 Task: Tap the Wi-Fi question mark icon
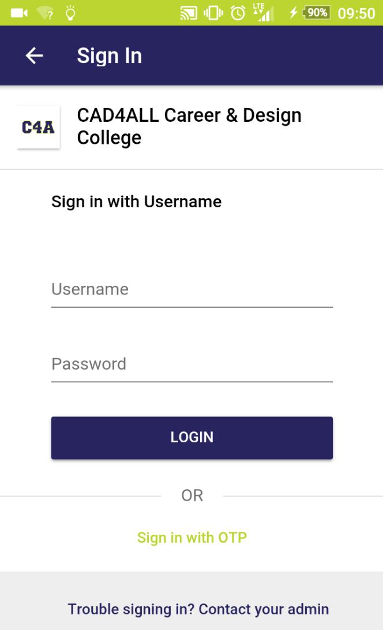pos(45,13)
